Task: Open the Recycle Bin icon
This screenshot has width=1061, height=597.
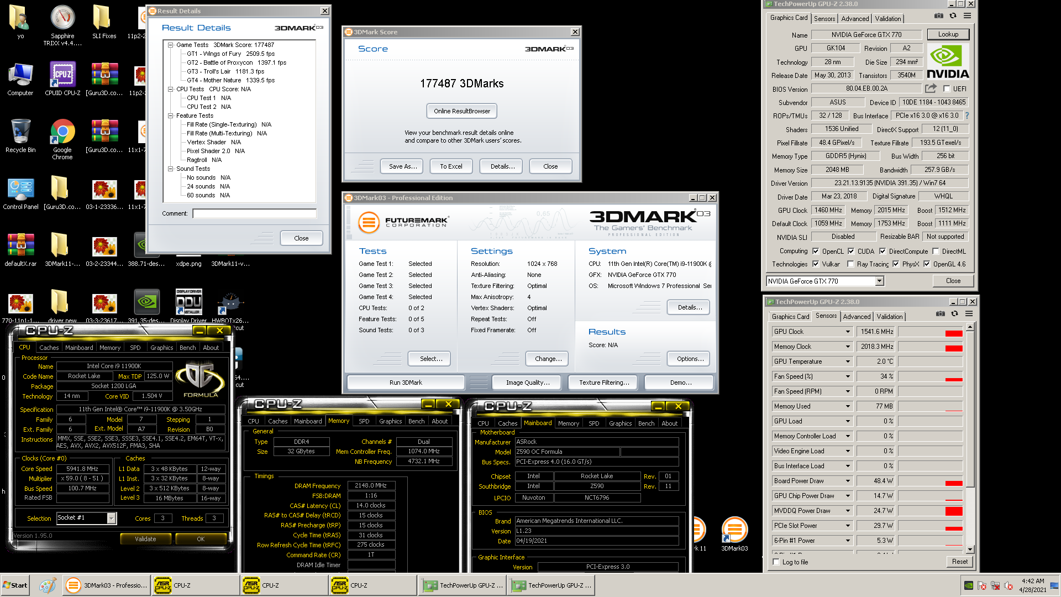Action: 20,136
